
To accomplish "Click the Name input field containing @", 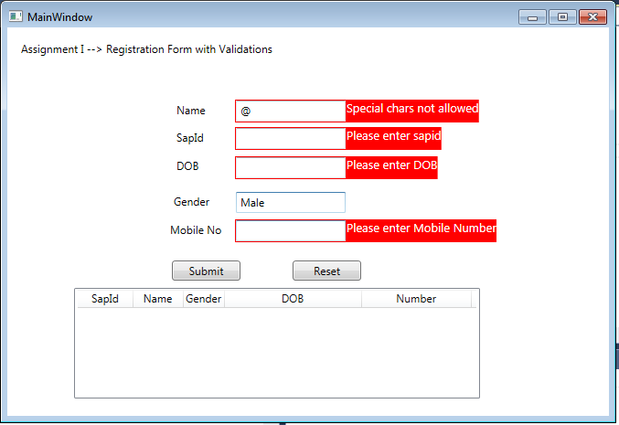I will coord(290,111).
